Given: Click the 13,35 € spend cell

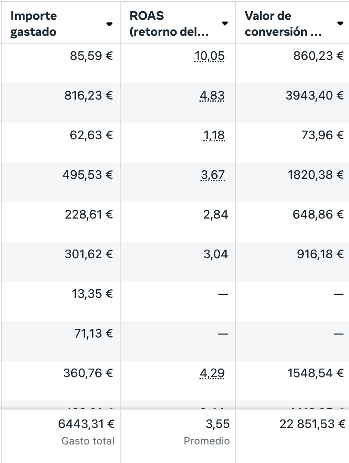Looking at the screenshot, I should pos(92,294).
